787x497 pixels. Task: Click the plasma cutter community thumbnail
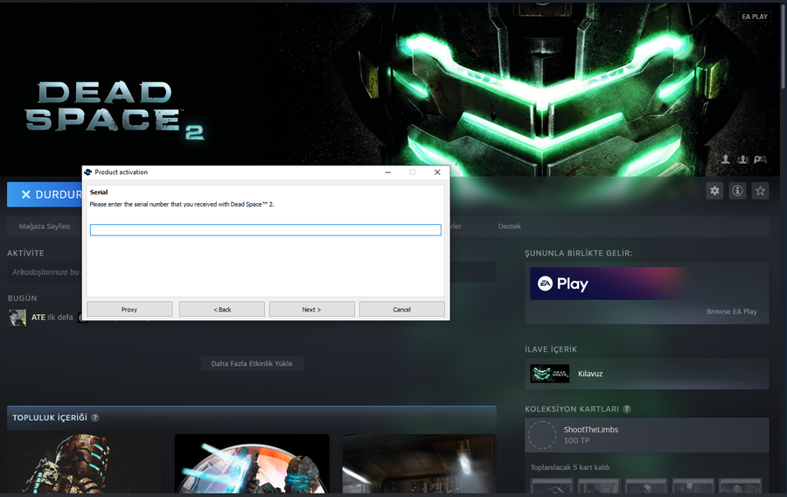click(252, 464)
